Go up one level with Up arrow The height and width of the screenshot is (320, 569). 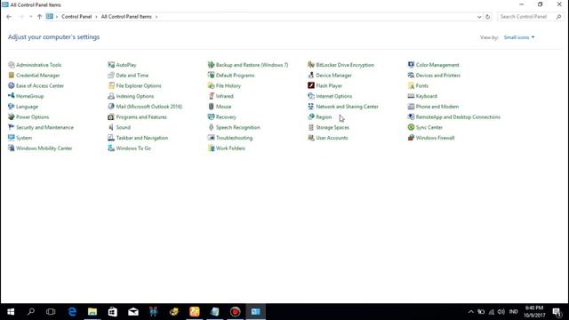[39, 17]
